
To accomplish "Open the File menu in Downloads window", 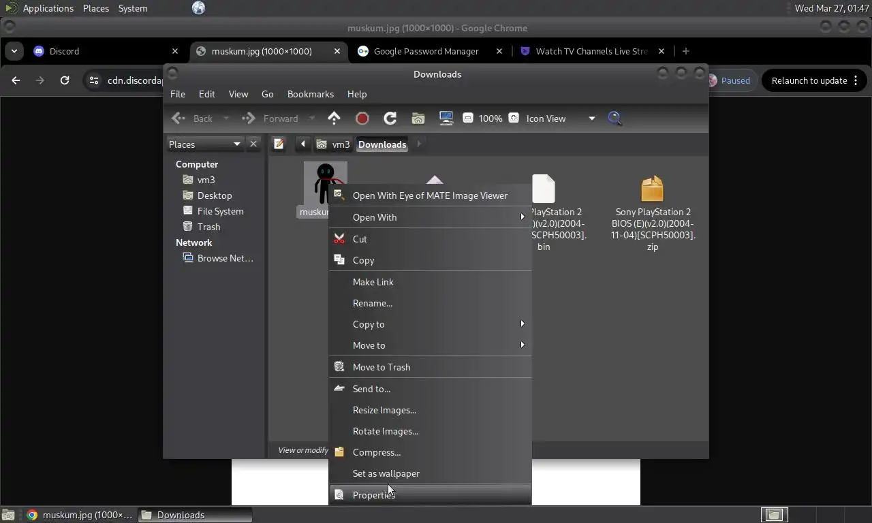I will point(178,94).
